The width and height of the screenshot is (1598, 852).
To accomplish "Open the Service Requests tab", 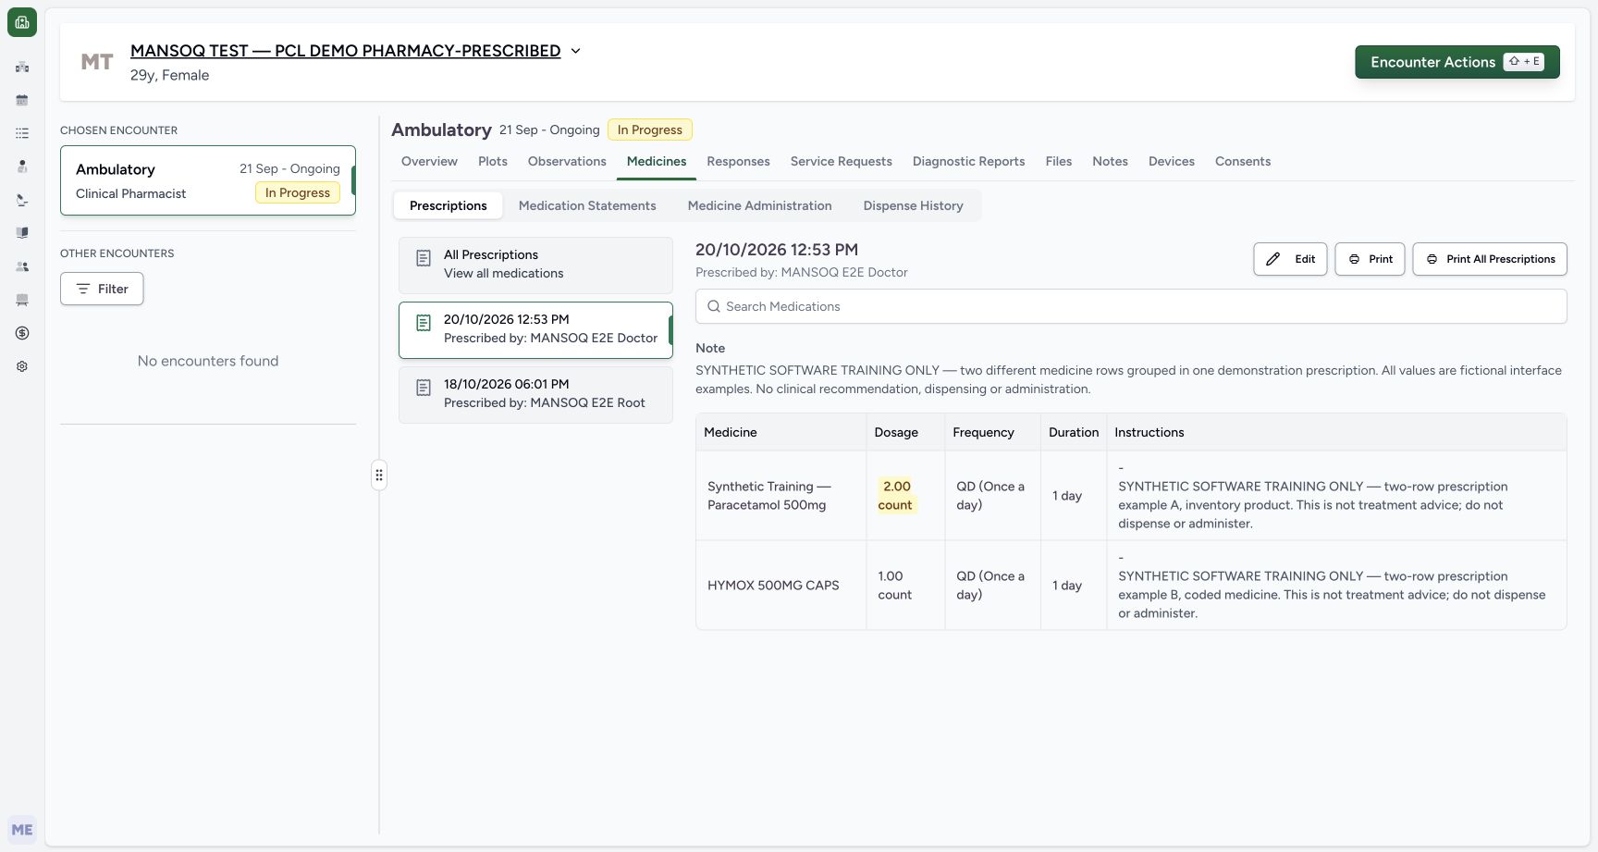I will [x=842, y=161].
